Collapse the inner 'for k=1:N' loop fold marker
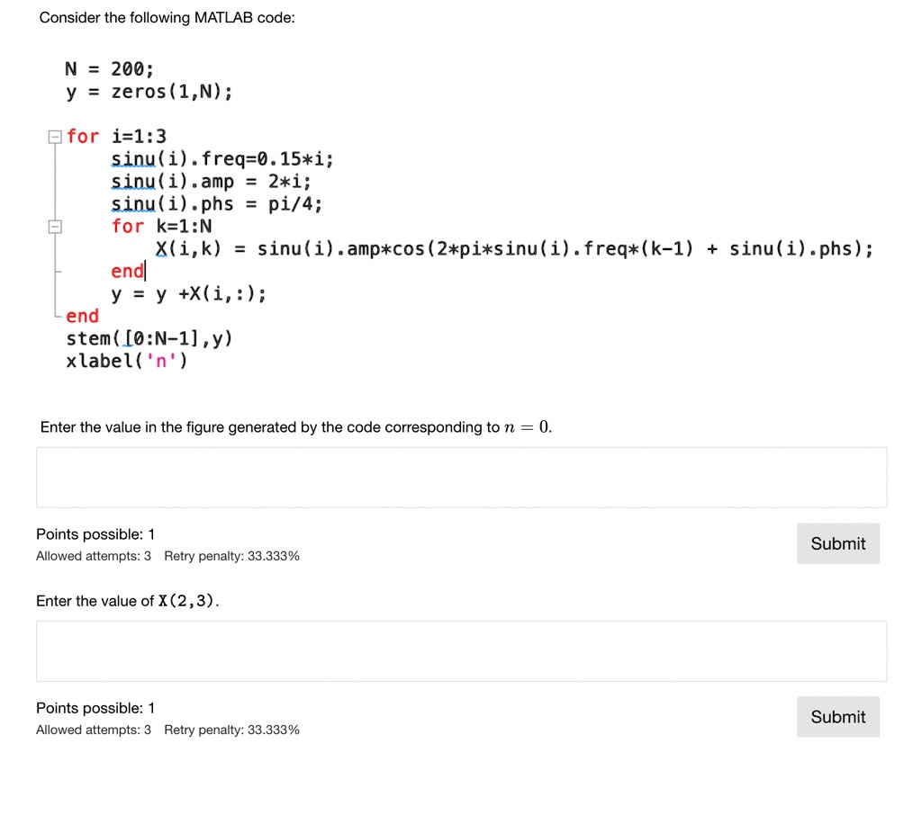 [55, 227]
